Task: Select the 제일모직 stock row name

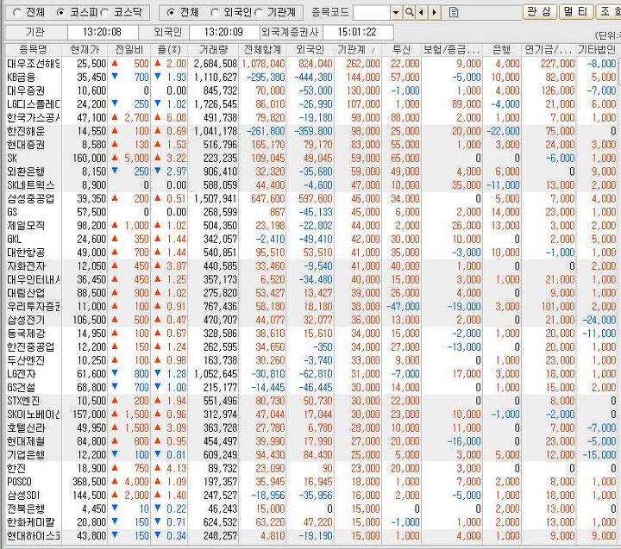Action: click(26, 226)
